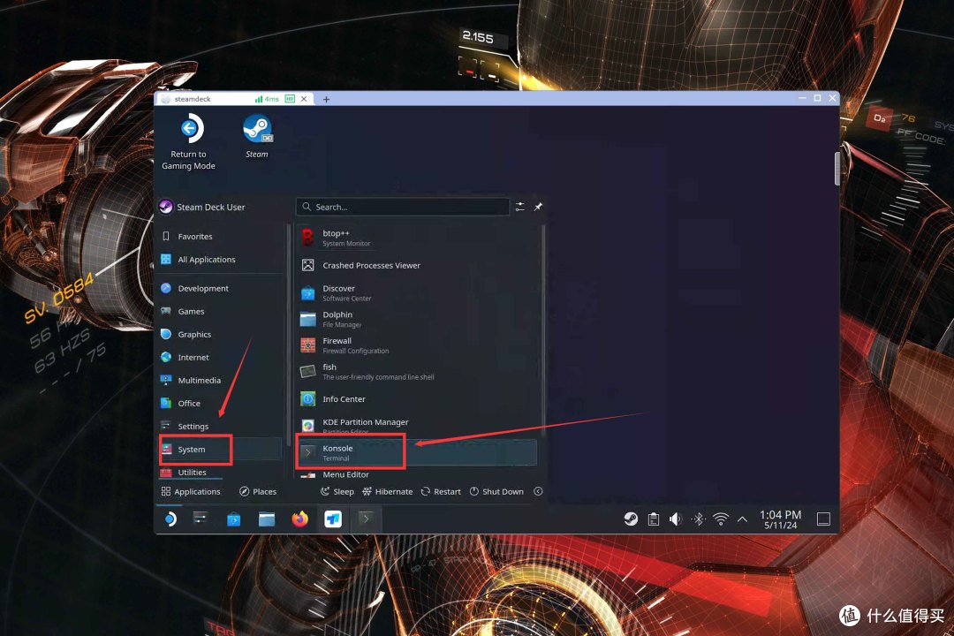This screenshot has width=954, height=636.
Task: Click the clock showing 1:04 PM
Action: click(781, 519)
